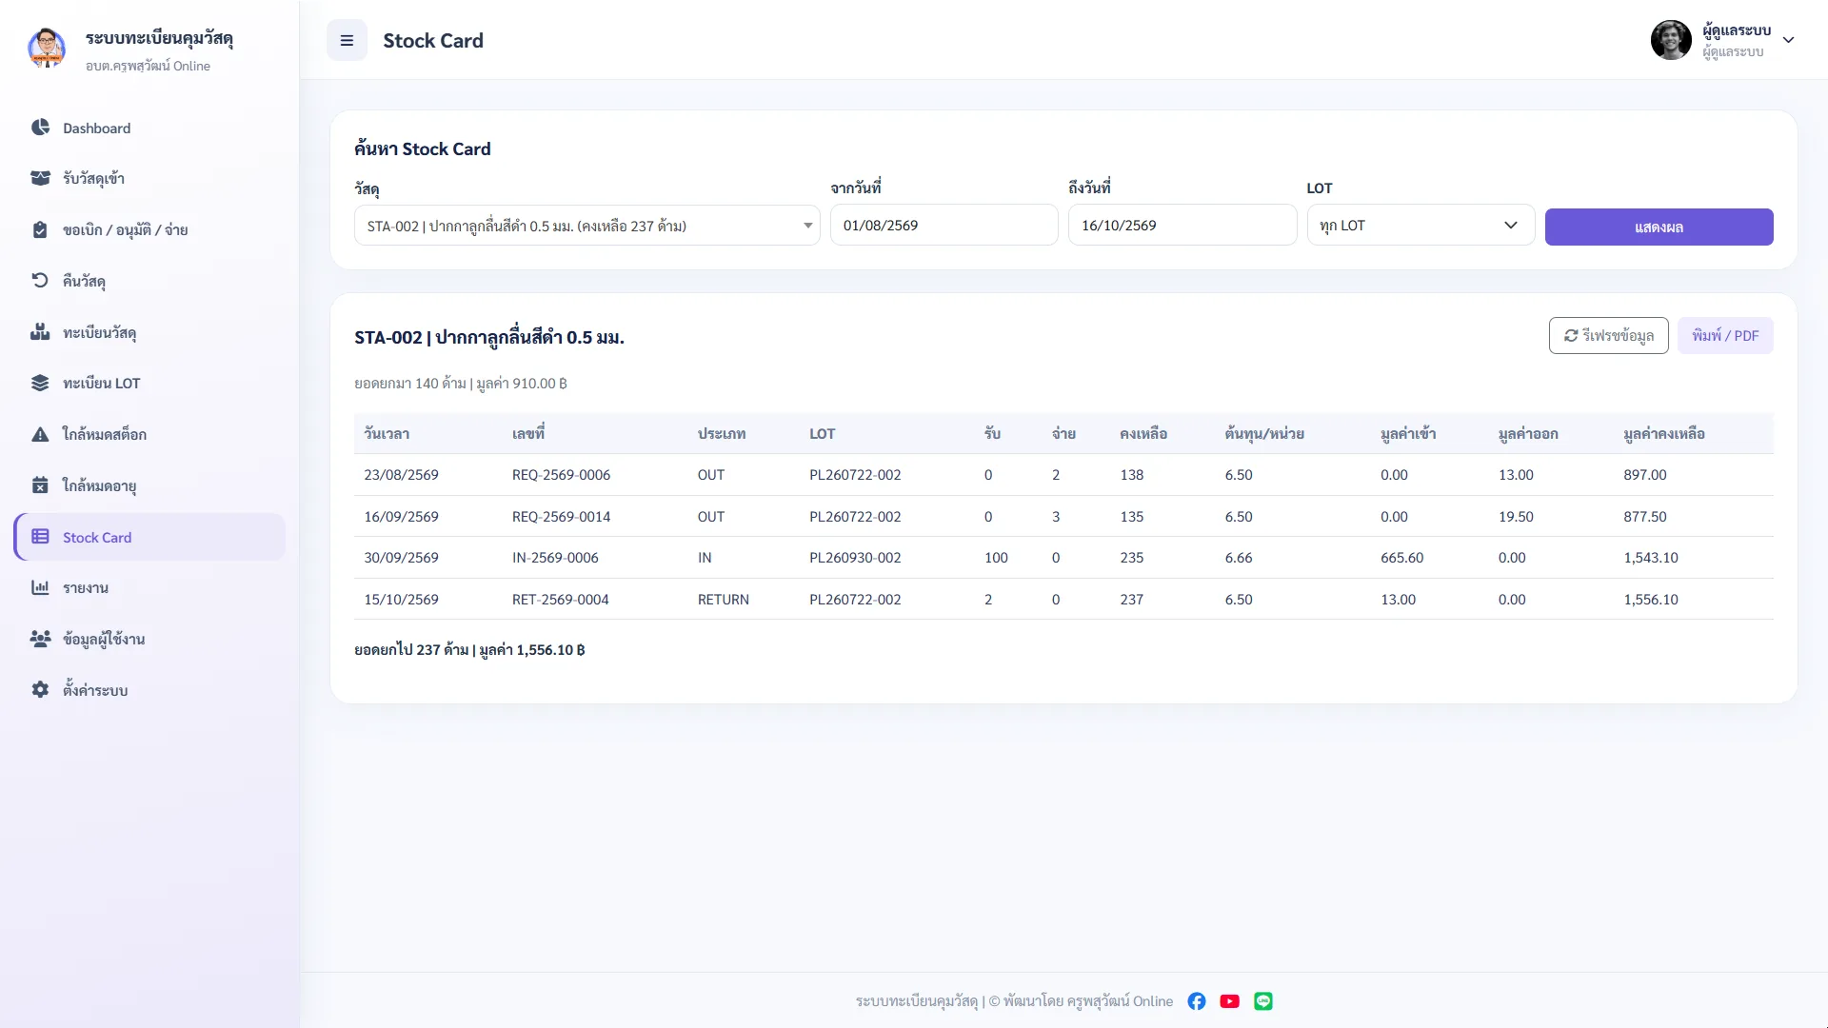Viewport: 1828px width, 1028px height.
Task: Click the user profile avatar photo
Action: [x=1671, y=40]
